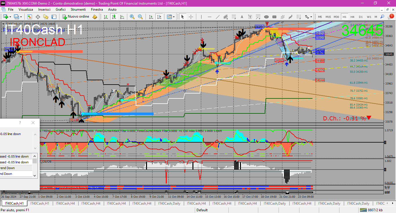Select the equidistant channel tool

pos(226,17)
